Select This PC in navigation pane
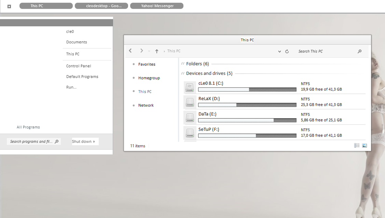 point(145,92)
